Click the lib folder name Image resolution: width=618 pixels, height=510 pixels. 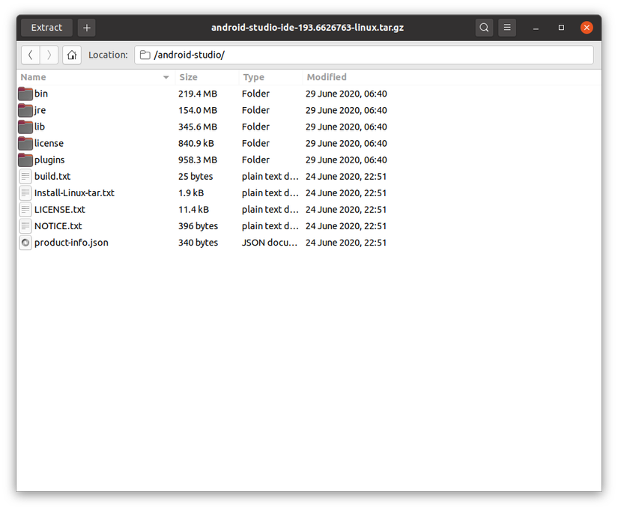pos(40,127)
